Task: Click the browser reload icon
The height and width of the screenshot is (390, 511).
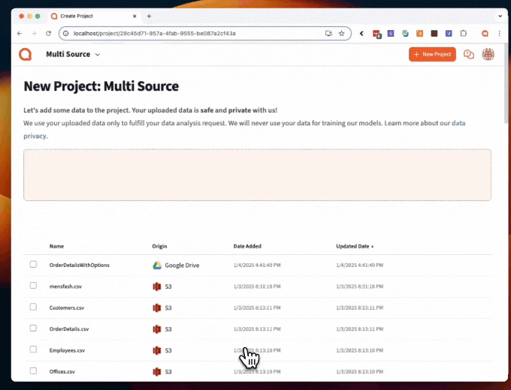Action: [49, 34]
